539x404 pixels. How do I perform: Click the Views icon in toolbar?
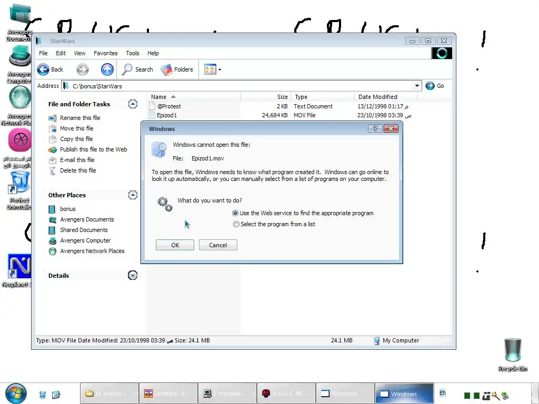point(210,69)
